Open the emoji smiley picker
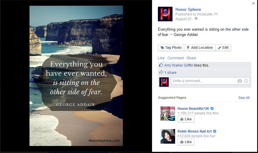Viewport: 258px width, 153px height. click(246, 81)
